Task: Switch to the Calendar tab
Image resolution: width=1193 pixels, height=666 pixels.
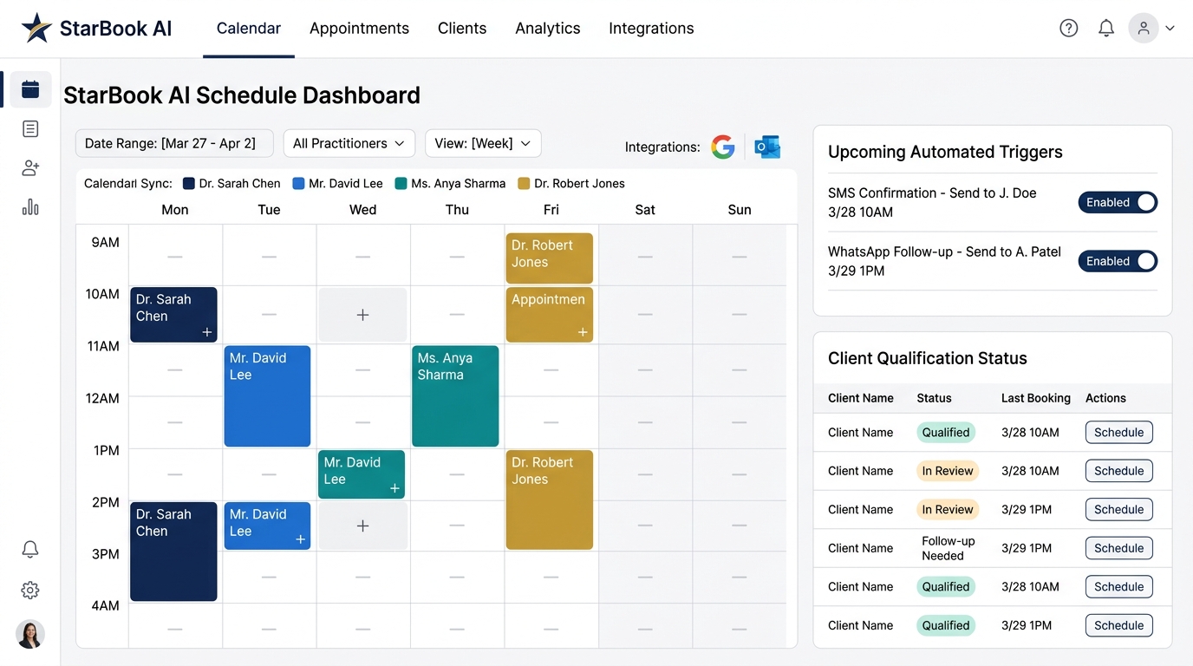Action: point(249,29)
